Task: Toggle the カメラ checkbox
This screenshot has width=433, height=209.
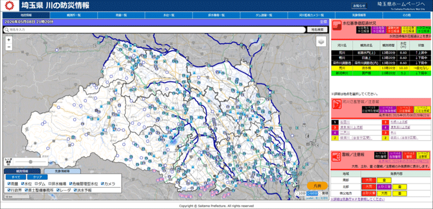Action: [x=102, y=184]
